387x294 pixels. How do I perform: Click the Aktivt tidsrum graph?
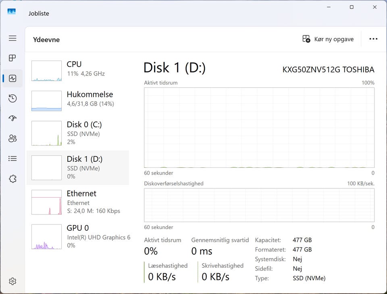(x=259, y=127)
